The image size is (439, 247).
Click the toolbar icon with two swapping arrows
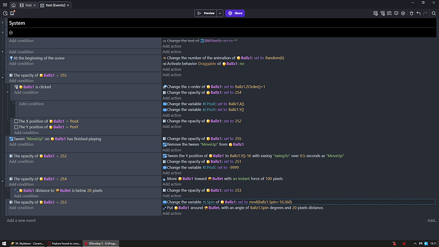389,13
